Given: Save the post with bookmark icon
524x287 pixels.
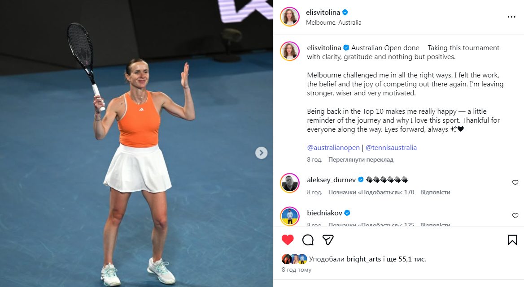Looking at the screenshot, I should pyautogui.click(x=512, y=240).
